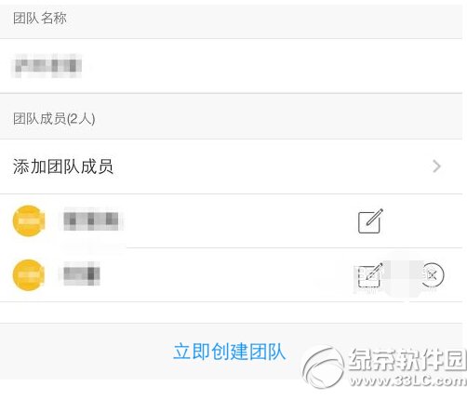
Task: Click the 绿茶软件园 watermark text
Action: [x=407, y=359]
